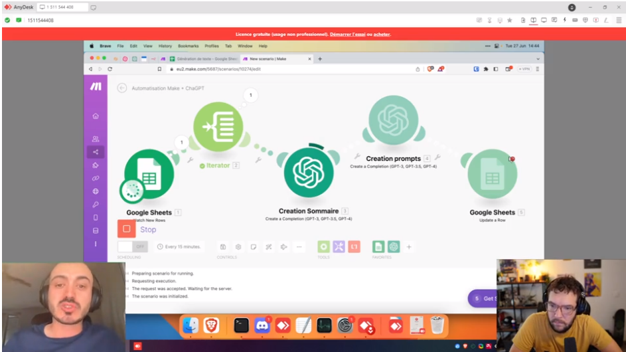Screen dimensions: 626x352
Task: Open Keys icon in Make sidebar
Action: click(96, 205)
